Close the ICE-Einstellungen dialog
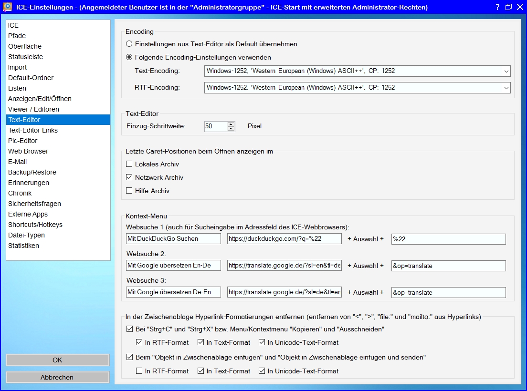Screen dimensions: 527x391 tap(520, 7)
